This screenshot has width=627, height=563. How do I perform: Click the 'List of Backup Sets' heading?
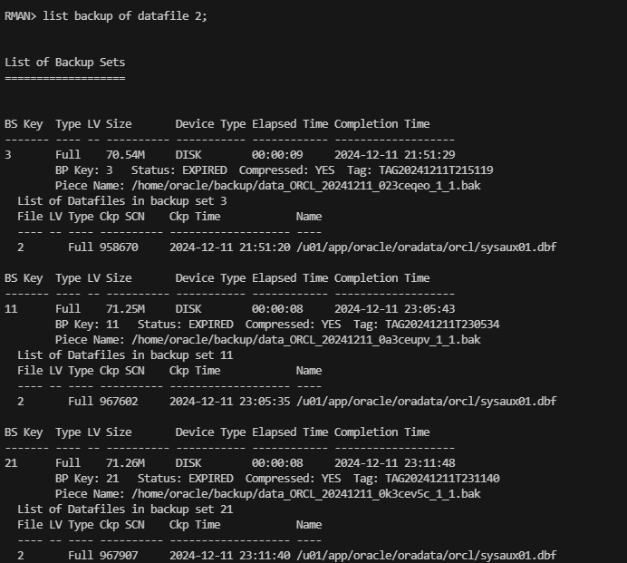[x=65, y=63]
